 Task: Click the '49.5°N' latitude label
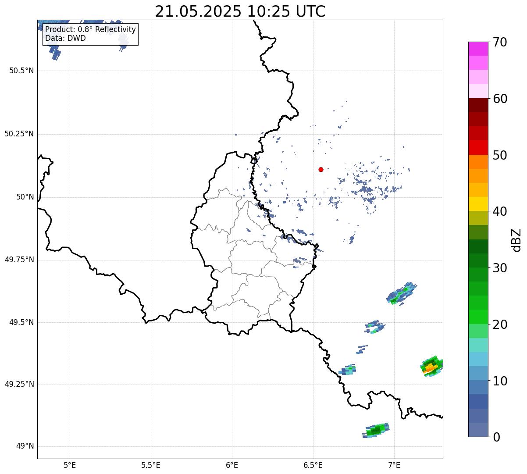[x=21, y=322]
